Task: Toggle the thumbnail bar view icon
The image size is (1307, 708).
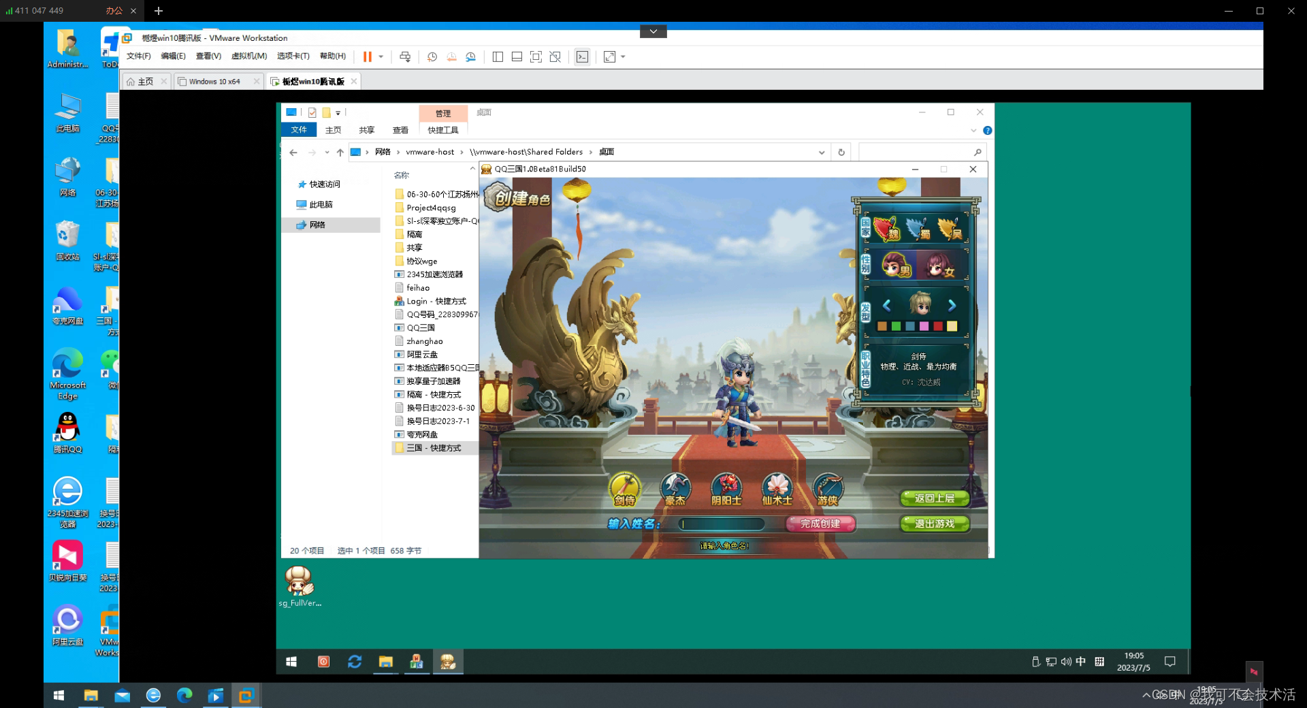Action: coord(517,57)
